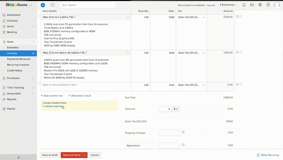This screenshot has height=160, width=283.
Task: Open tax dropdown for the empty row
Action: tap(204, 85)
